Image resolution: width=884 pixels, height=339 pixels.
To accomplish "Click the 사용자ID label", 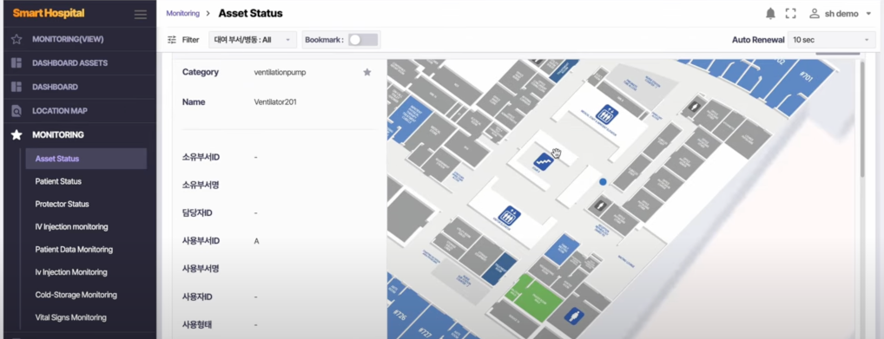I will click(x=197, y=297).
